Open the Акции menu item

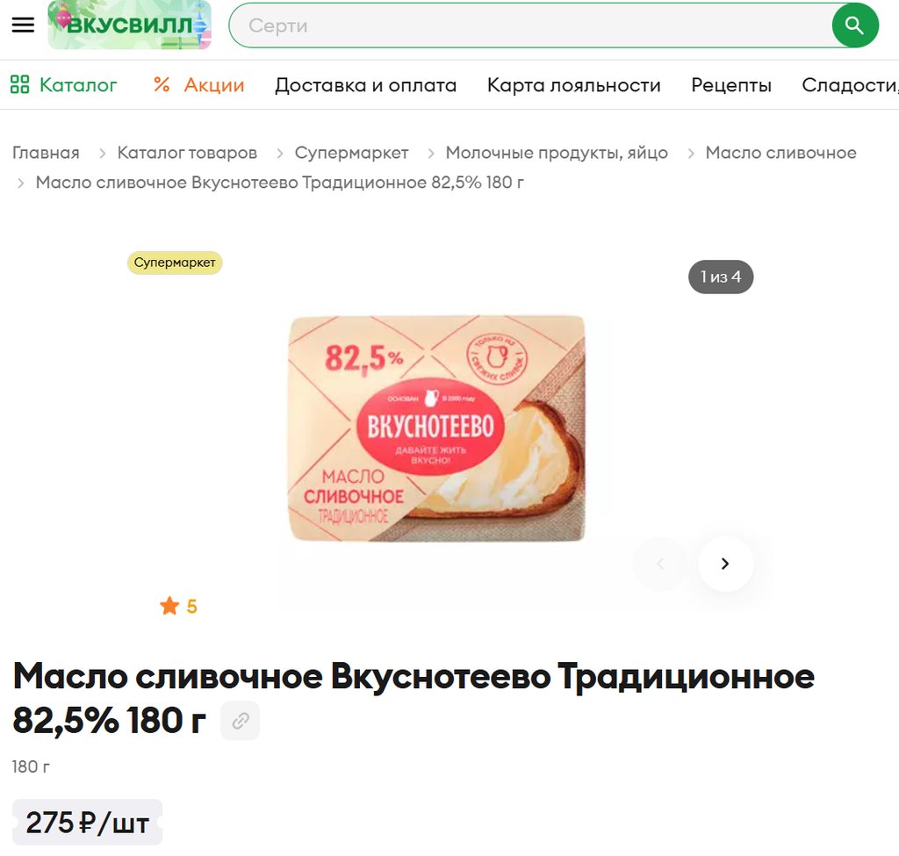click(x=214, y=85)
